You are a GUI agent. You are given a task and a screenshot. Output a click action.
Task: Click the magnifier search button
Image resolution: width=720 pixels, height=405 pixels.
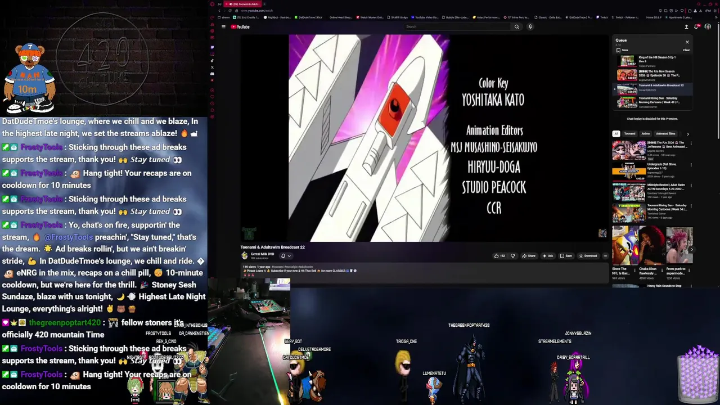(x=516, y=26)
